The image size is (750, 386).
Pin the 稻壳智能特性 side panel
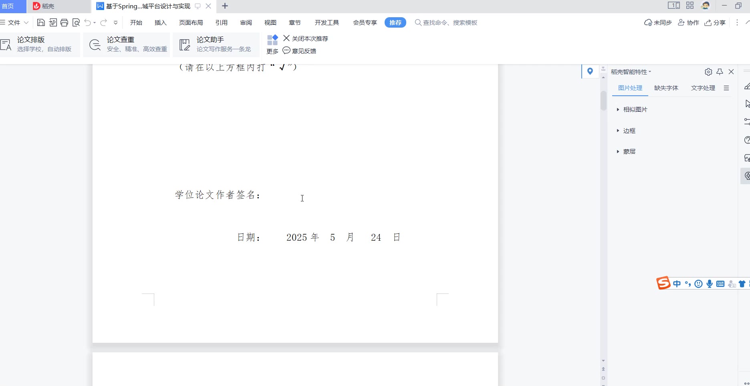click(x=720, y=72)
